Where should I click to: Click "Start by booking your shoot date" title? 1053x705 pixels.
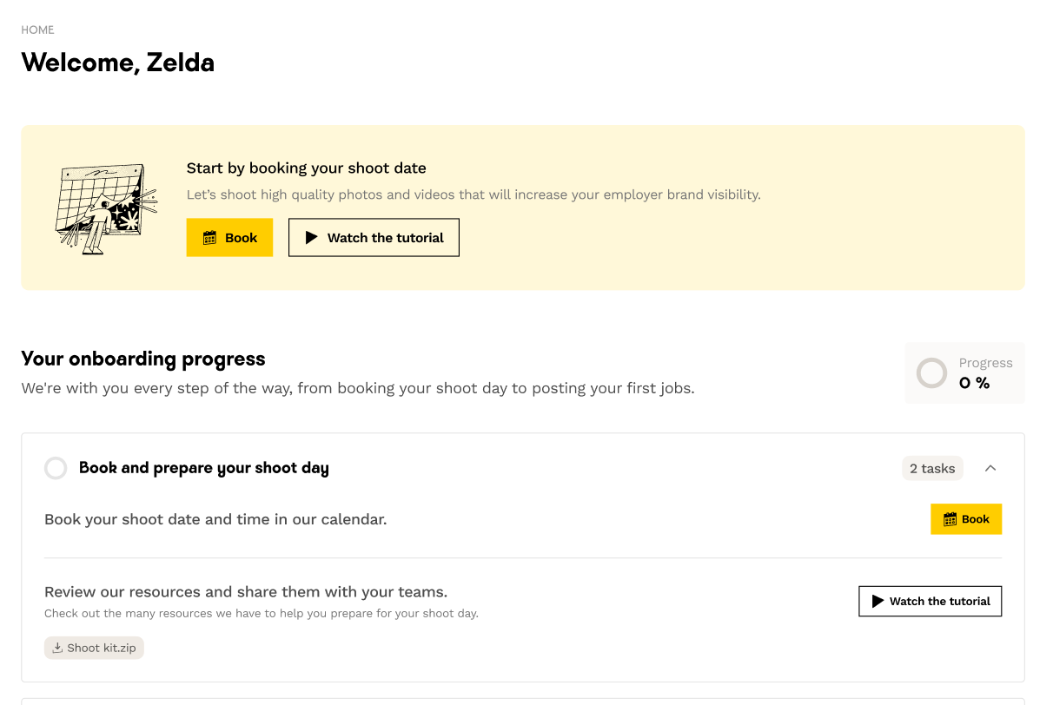306,168
